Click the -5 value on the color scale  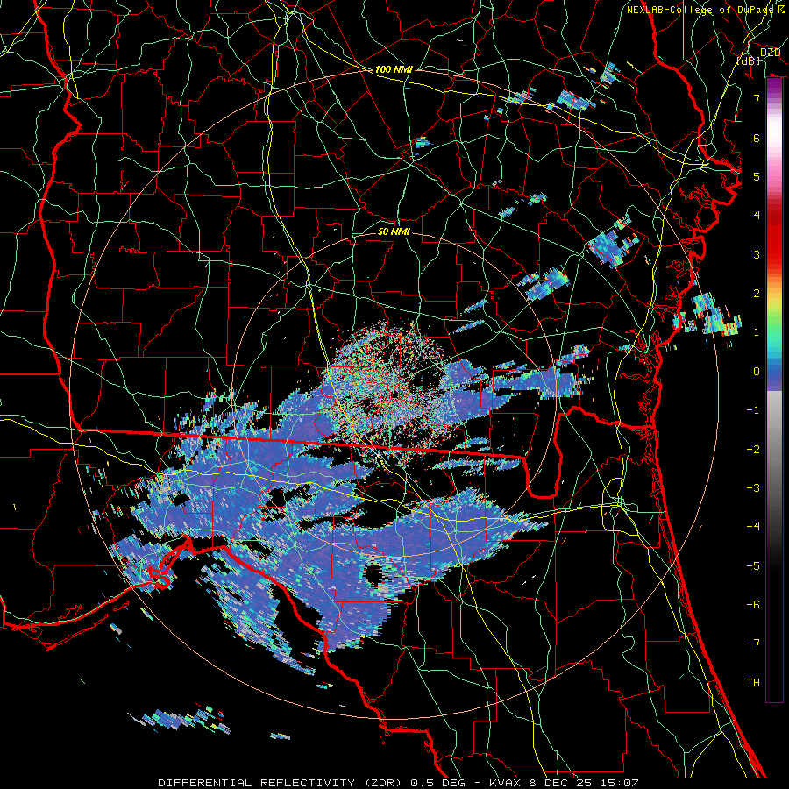click(753, 566)
